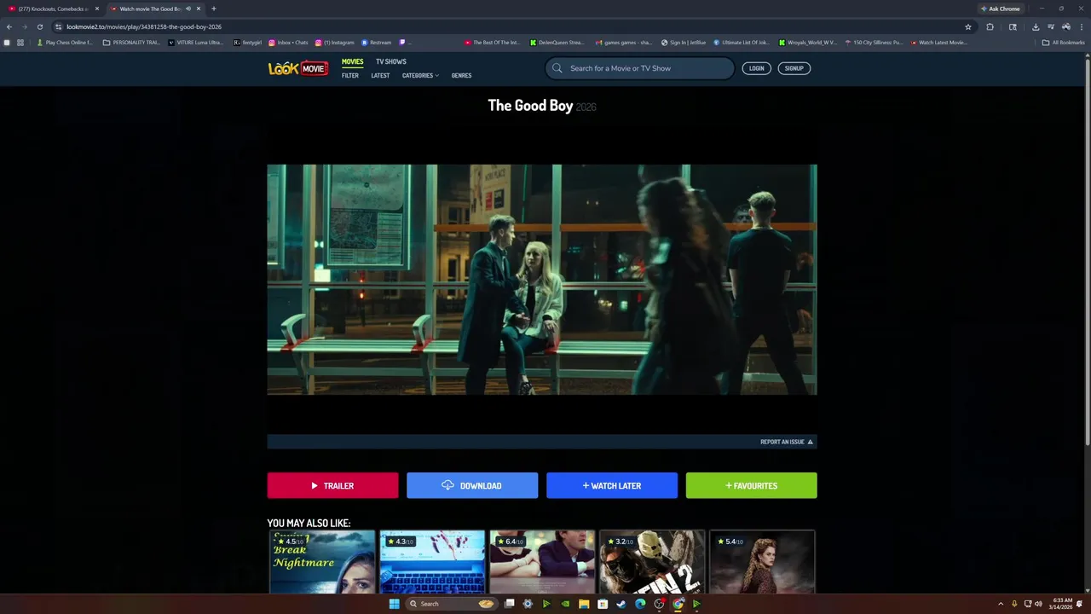
Task: Click the volume icon in the system tray
Action: 1038,604
